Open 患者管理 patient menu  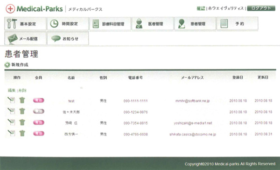[x=195, y=24]
